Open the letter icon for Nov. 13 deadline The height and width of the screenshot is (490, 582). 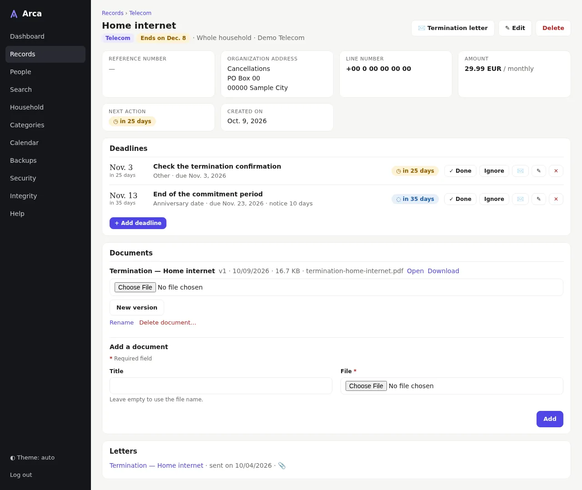520,199
